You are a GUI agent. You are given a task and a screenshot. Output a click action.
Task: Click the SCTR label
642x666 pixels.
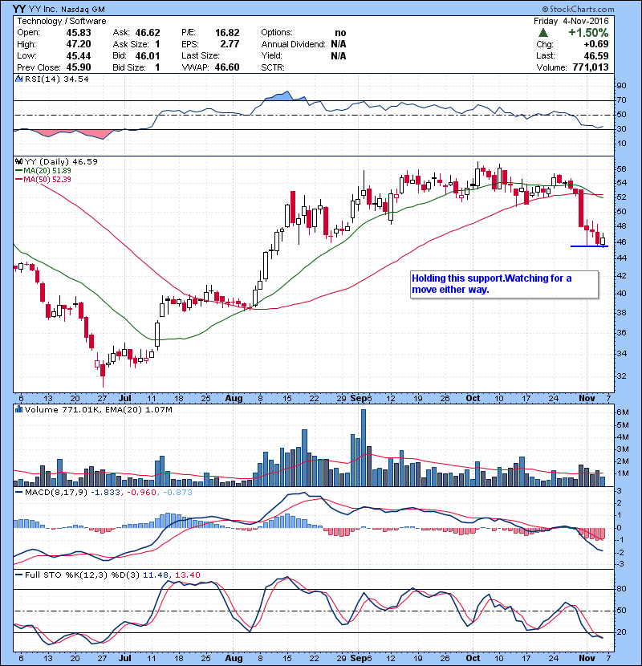[x=273, y=67]
